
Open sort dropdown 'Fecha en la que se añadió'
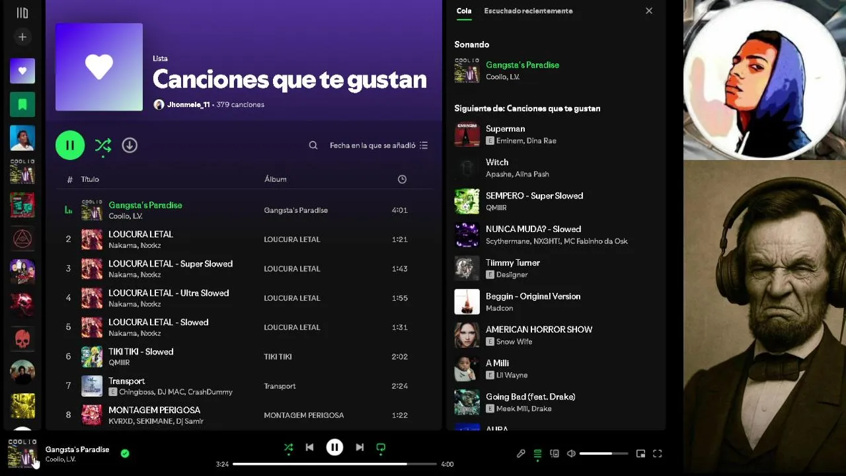pos(379,145)
